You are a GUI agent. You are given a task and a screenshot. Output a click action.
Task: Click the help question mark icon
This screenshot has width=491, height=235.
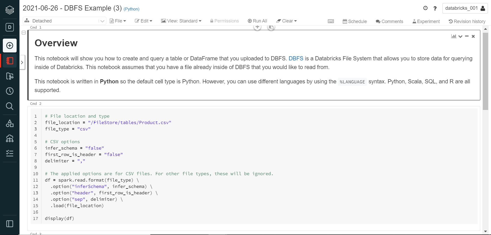point(435,8)
